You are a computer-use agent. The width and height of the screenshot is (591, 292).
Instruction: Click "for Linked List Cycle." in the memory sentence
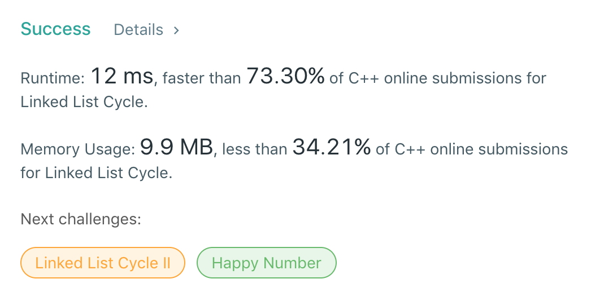tap(96, 173)
